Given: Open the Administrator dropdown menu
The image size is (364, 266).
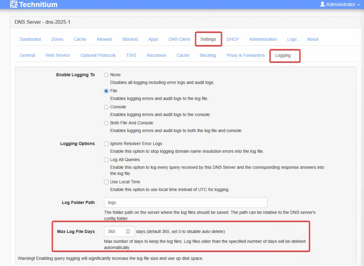Looking at the screenshot, I should (341, 5).
